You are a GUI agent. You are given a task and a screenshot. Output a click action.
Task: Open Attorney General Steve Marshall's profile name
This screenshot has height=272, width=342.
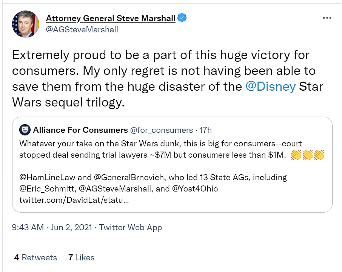(x=111, y=18)
